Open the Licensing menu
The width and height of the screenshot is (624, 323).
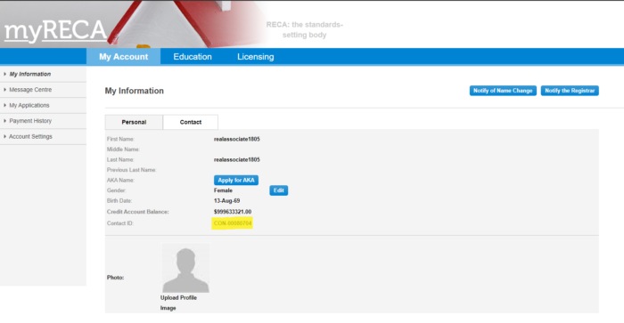256,57
